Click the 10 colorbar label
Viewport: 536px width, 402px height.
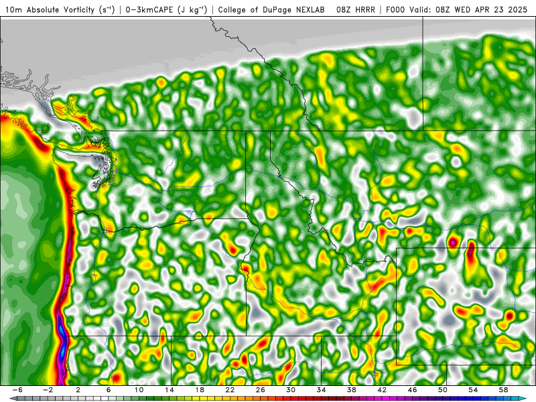[x=139, y=390]
